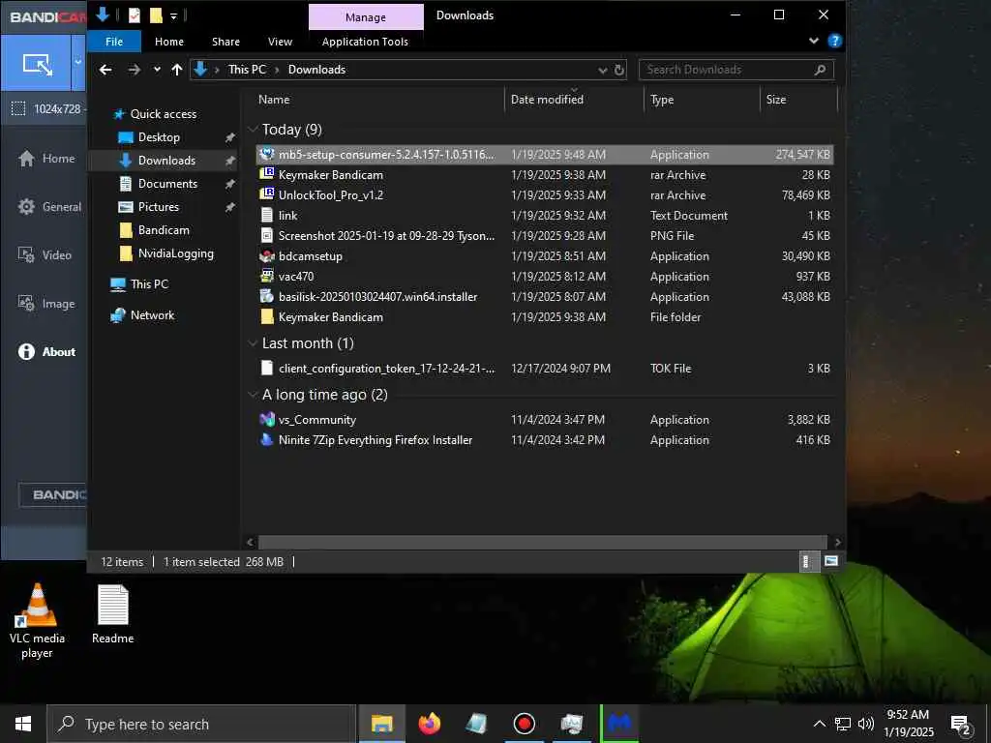This screenshot has height=743, width=991.
Task: Open VLC media player desktop shortcut
Action: [x=37, y=620]
